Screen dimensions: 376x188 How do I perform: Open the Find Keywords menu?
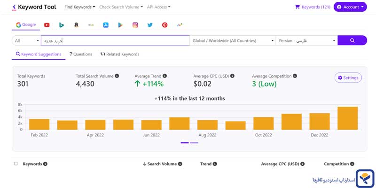tap(79, 7)
